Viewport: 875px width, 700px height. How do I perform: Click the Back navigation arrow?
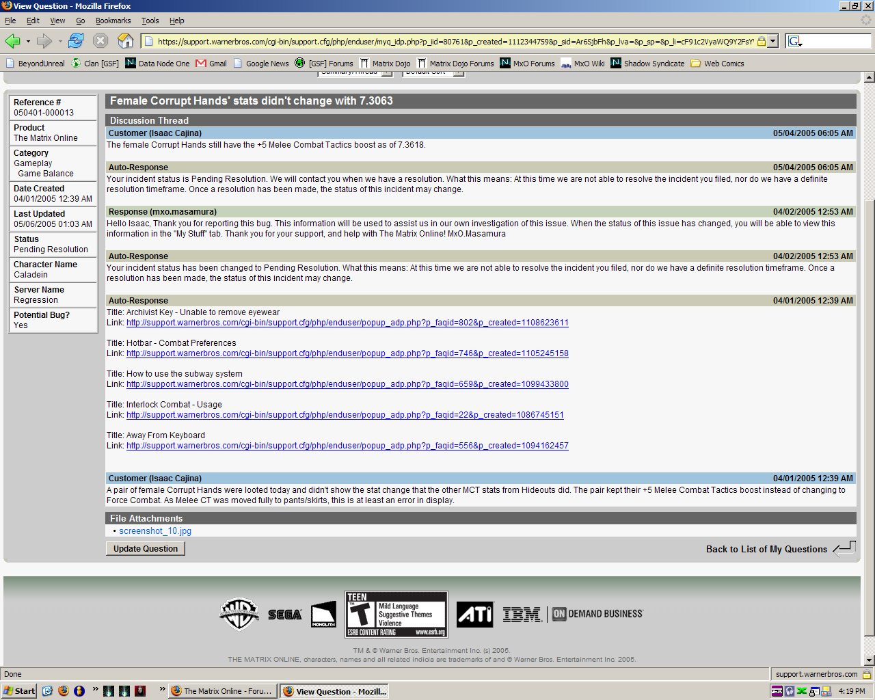(x=12, y=41)
